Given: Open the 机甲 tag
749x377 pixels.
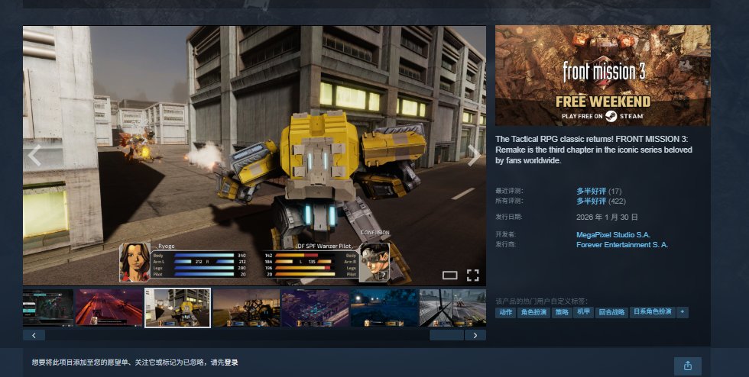Looking at the screenshot, I should (584, 312).
